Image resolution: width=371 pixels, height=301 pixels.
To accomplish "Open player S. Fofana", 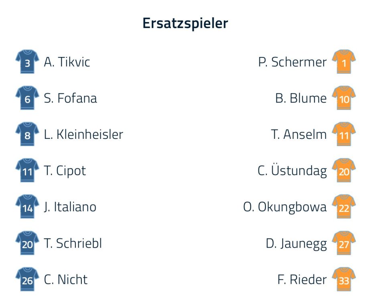I will tap(71, 98).
